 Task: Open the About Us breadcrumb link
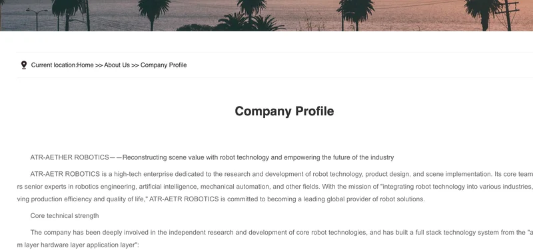[x=117, y=65]
